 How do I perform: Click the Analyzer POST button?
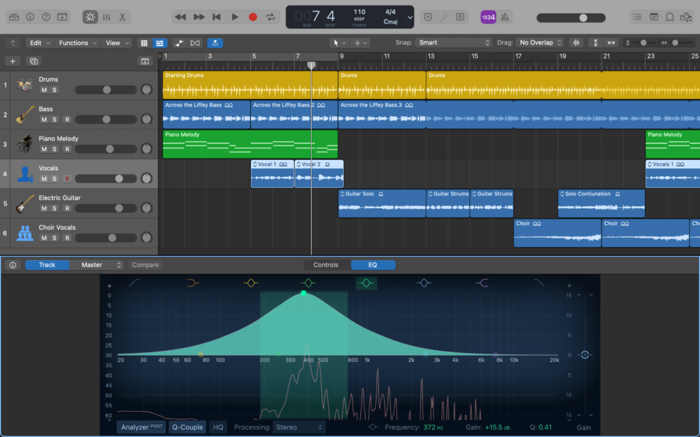[142, 427]
